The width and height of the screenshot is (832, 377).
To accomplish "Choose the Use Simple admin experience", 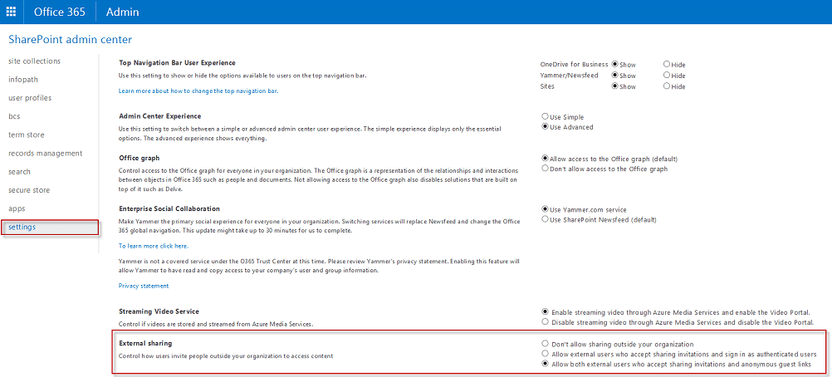I will tap(545, 116).
